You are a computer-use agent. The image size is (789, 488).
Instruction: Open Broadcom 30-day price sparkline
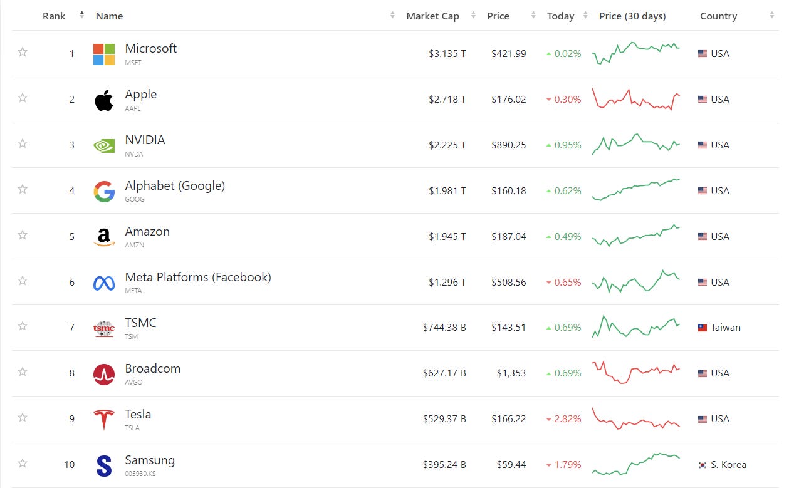pos(636,373)
